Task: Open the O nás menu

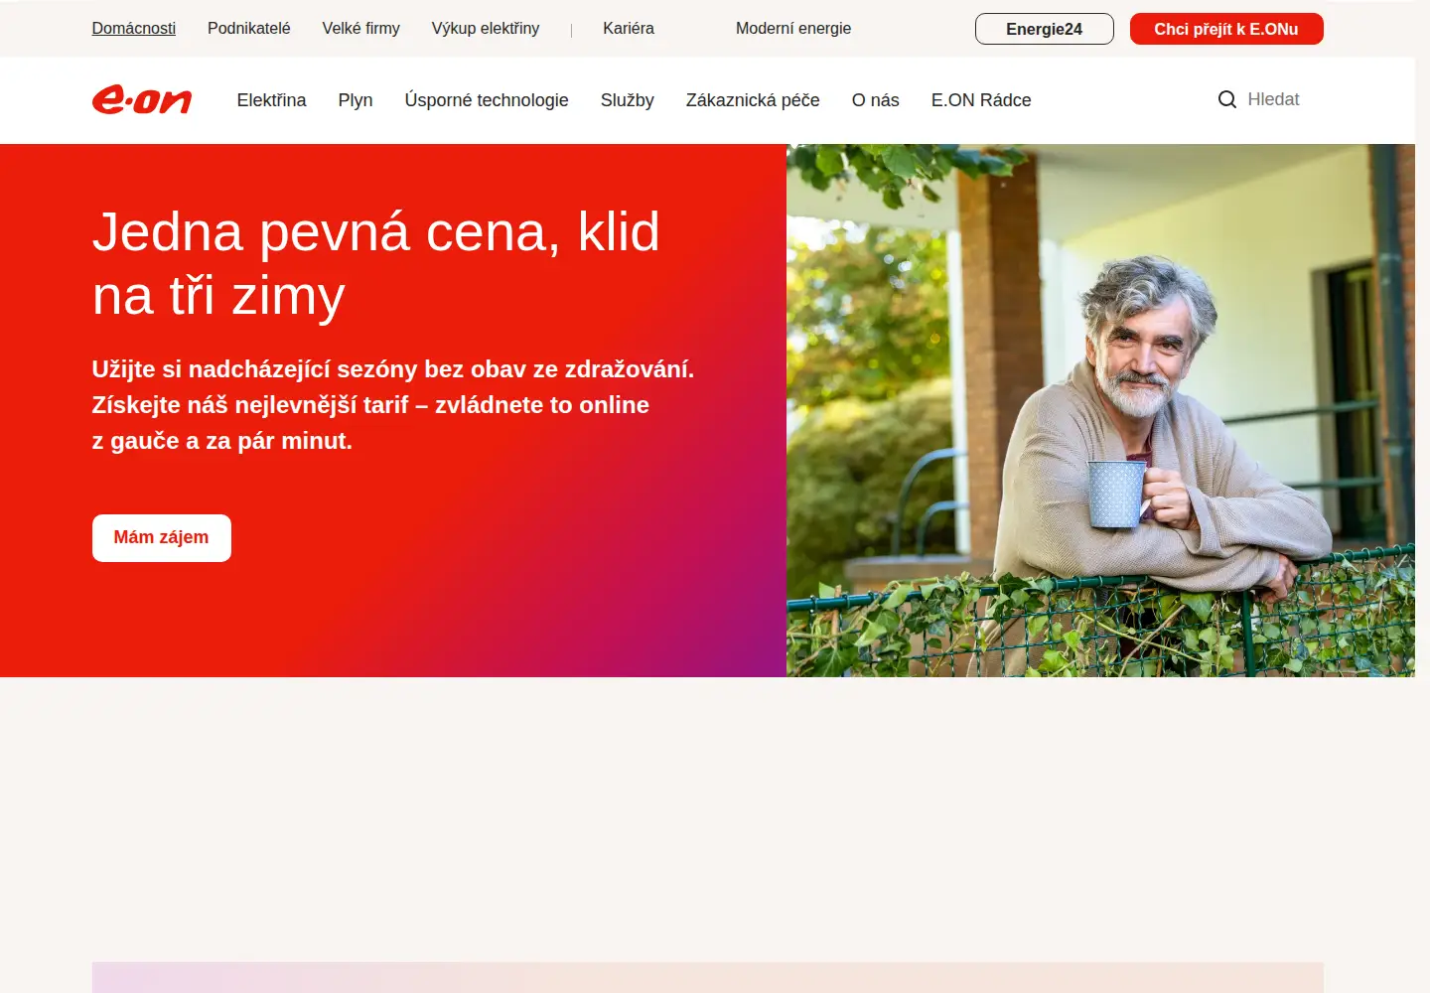Action: (876, 100)
